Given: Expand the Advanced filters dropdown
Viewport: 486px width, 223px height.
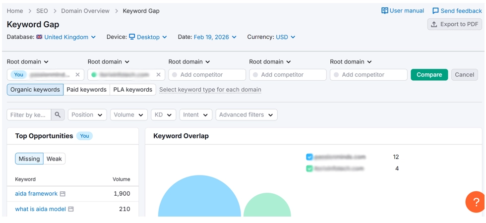Looking at the screenshot, I should pos(246,114).
